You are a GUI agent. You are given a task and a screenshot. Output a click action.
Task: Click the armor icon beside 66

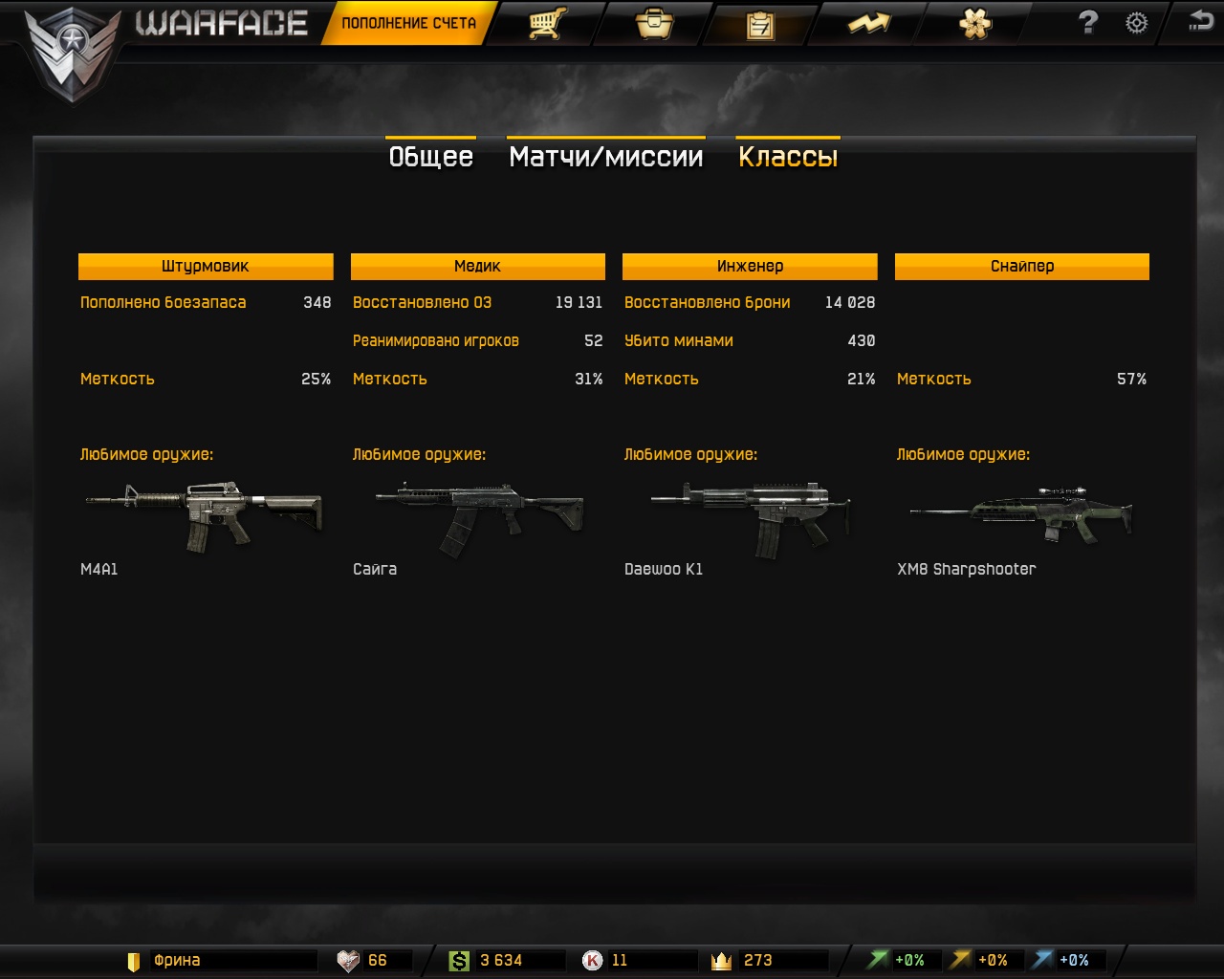(x=349, y=961)
